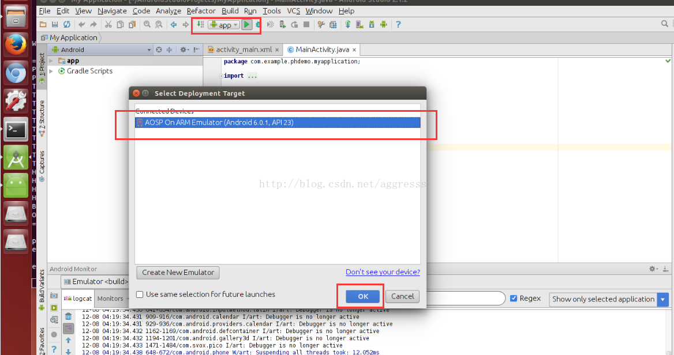This screenshot has height=355, width=674.
Task: Switch to the activity_main.xml tab
Action: [244, 50]
